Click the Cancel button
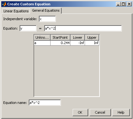133x119 pixels. point(100,112)
